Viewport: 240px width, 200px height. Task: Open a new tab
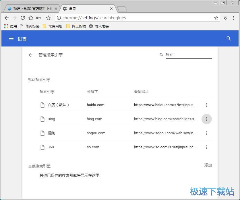122,9
